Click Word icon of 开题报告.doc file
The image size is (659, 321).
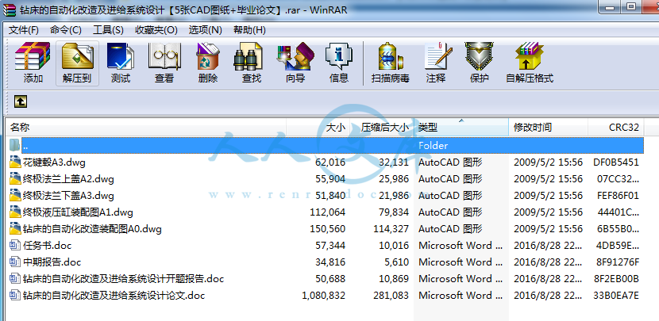[16, 279]
